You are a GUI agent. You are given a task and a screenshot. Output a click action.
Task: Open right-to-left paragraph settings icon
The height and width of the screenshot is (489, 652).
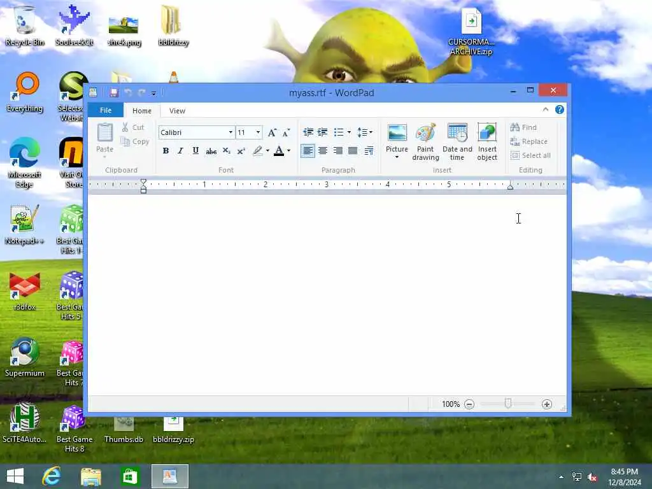369,150
